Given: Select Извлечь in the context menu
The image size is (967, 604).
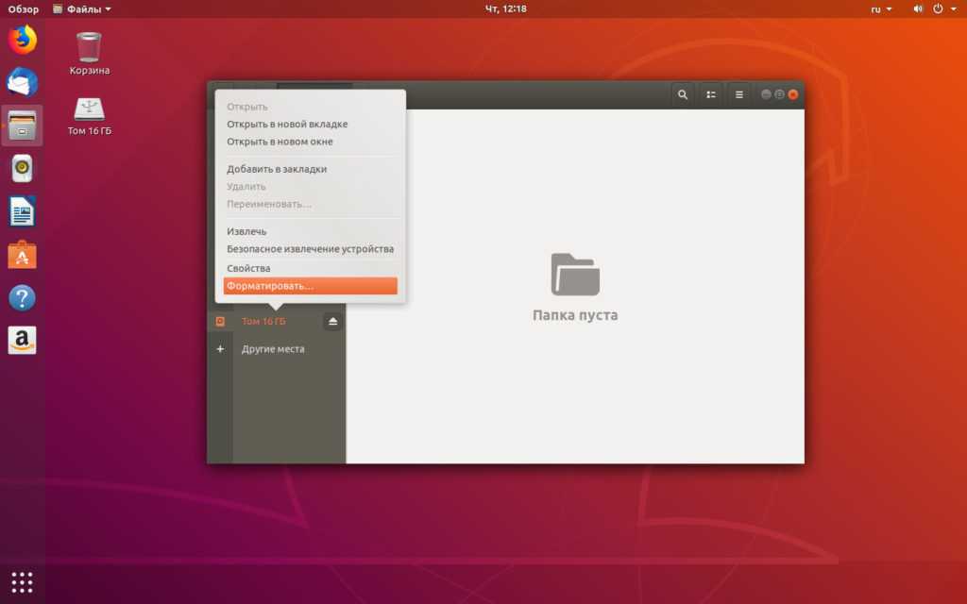Looking at the screenshot, I should pyautogui.click(x=246, y=231).
